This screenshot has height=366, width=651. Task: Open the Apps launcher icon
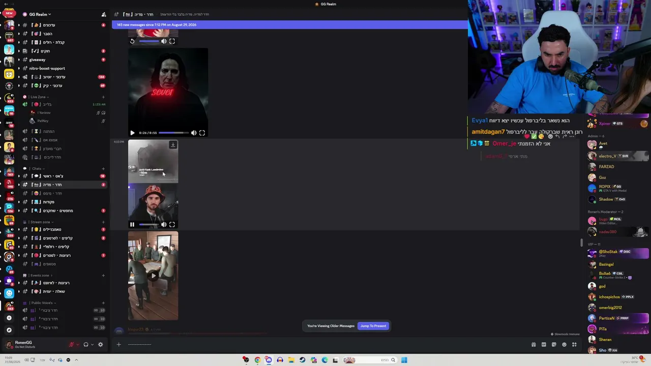574,345
